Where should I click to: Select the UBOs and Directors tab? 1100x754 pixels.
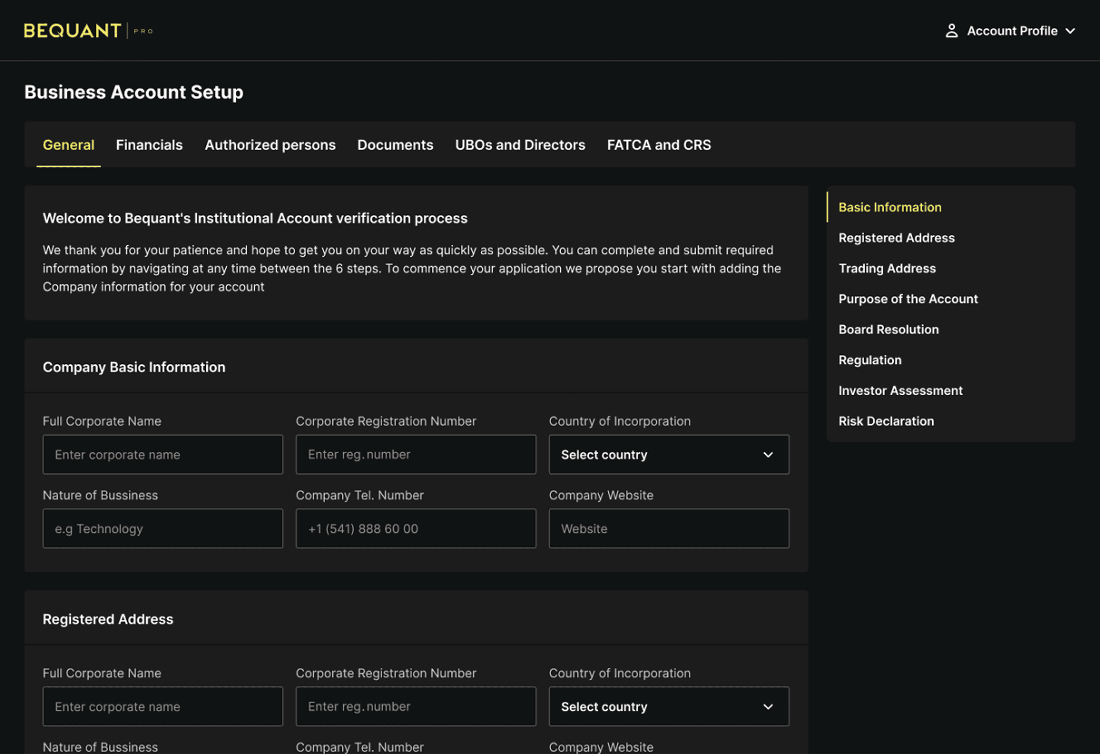[520, 145]
